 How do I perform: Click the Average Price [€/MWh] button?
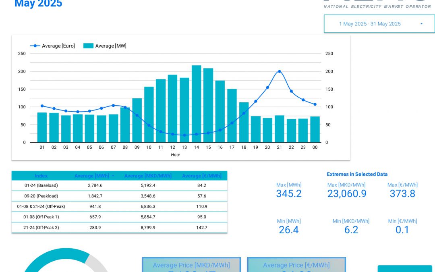point(296,265)
